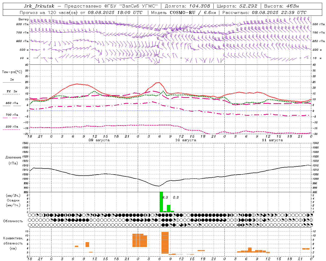The width and height of the screenshot is (326, 261).
Task: Click the date label 09 августа
Action: pyautogui.click(x=99, y=140)
